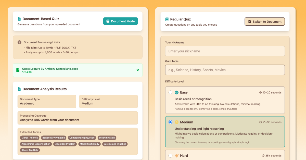Click the book icon next to Regular Quiz

pos(167,19)
